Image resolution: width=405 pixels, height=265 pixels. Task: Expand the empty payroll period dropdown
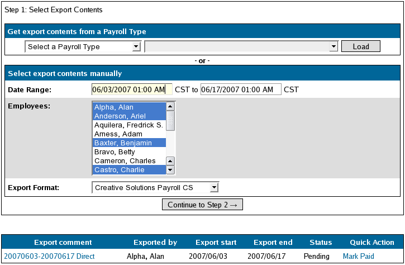coord(241,46)
